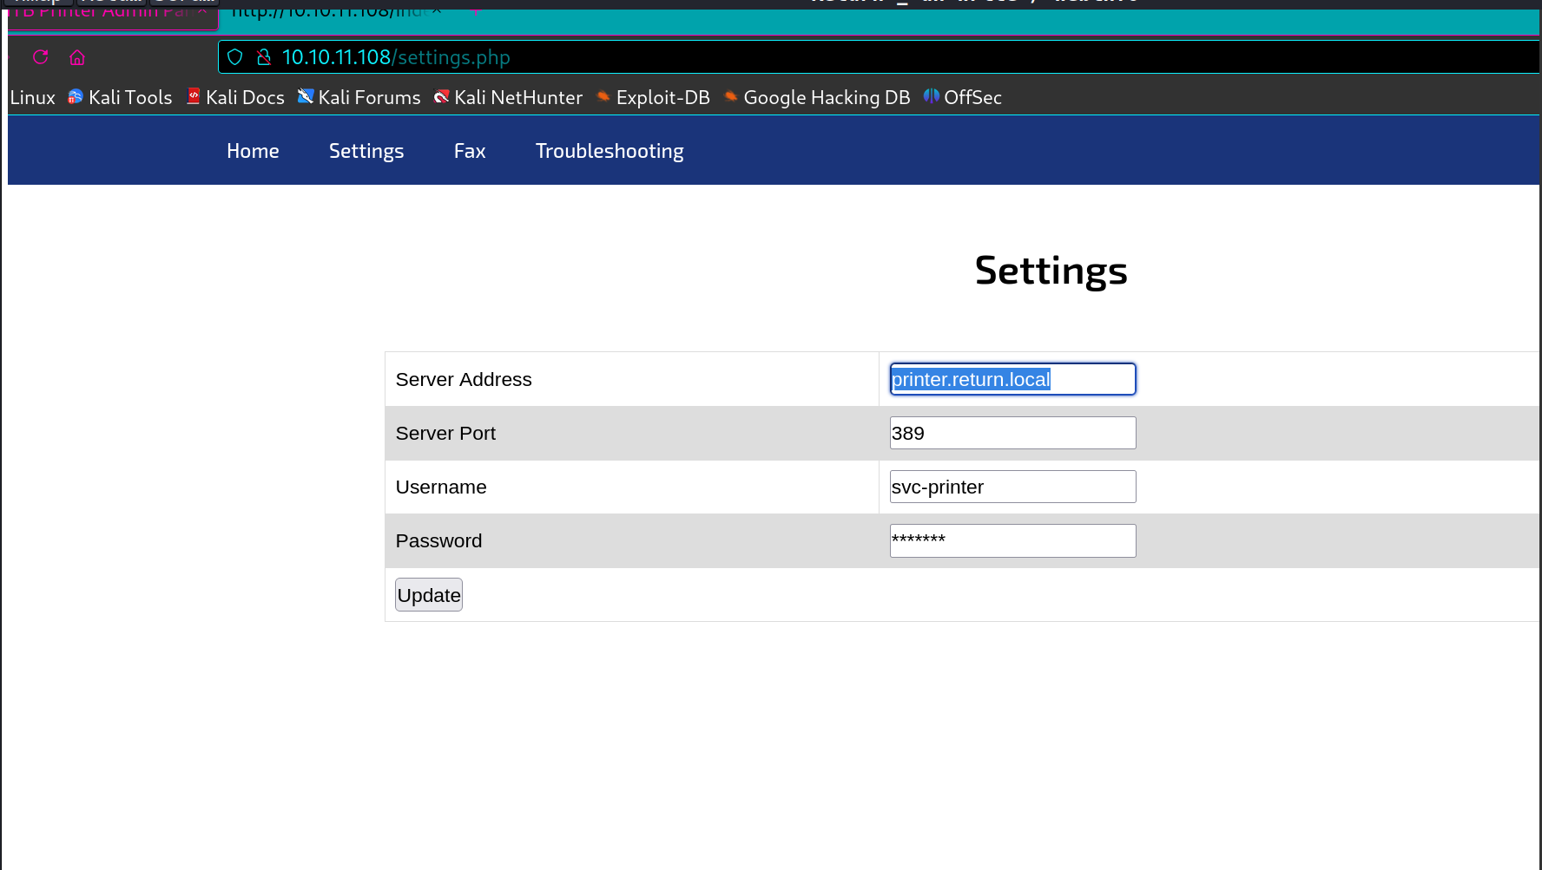Open the Kali Forums bookmark
The width and height of the screenshot is (1542, 870).
click(x=359, y=97)
